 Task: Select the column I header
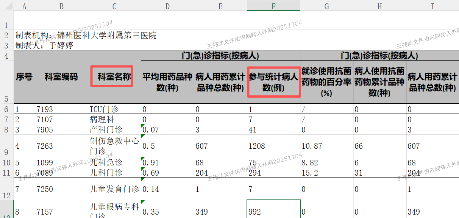(x=432, y=6)
